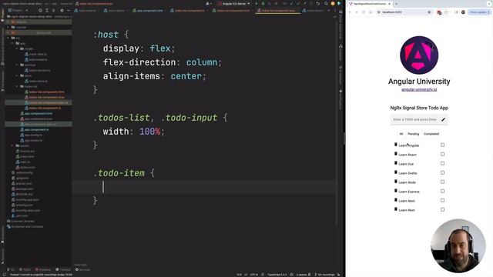Viewport: 493px width, 277px height.
Task: Click the delete icon beside Learn Next
Action: coord(395,209)
